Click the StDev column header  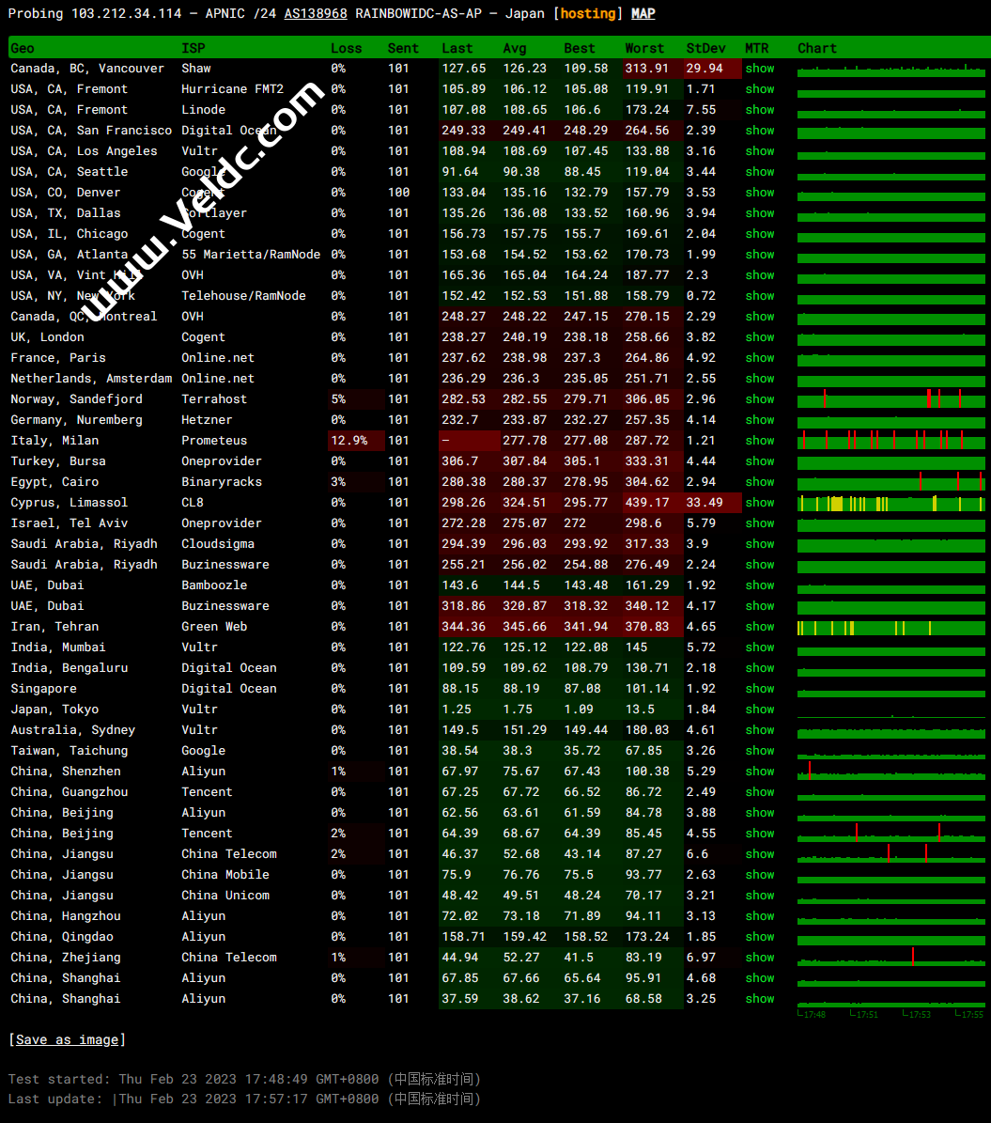pos(705,48)
